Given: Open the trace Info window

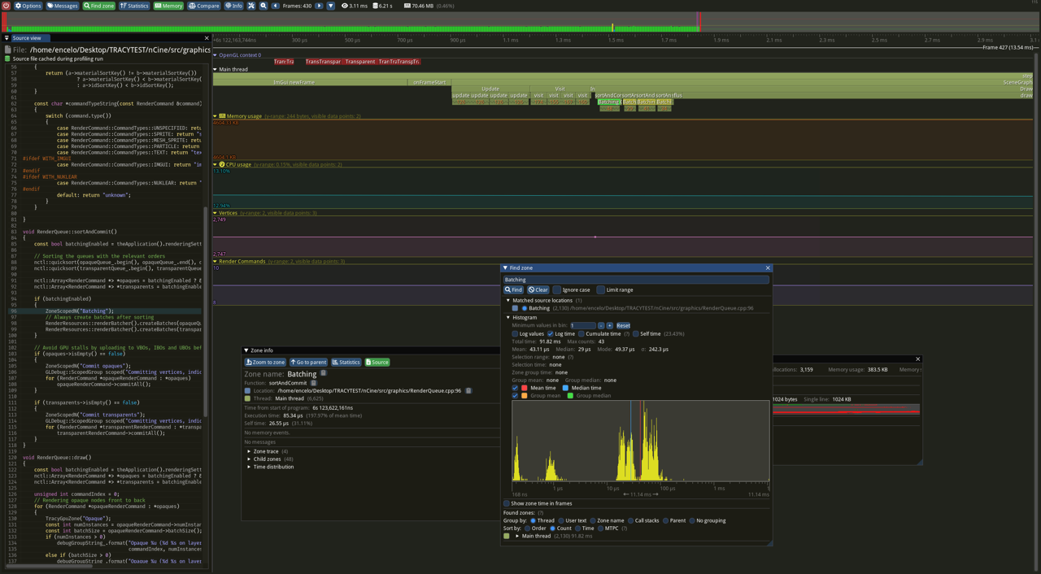Looking at the screenshot, I should pyautogui.click(x=233, y=6).
